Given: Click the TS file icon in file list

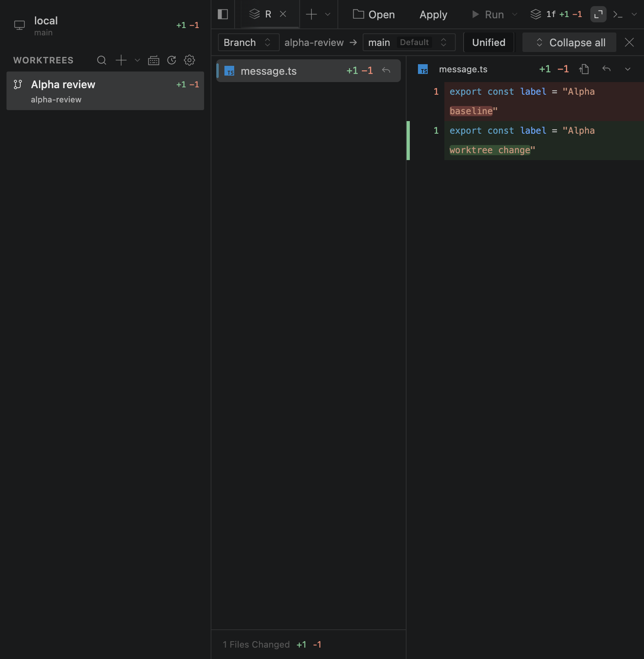Looking at the screenshot, I should click(229, 71).
